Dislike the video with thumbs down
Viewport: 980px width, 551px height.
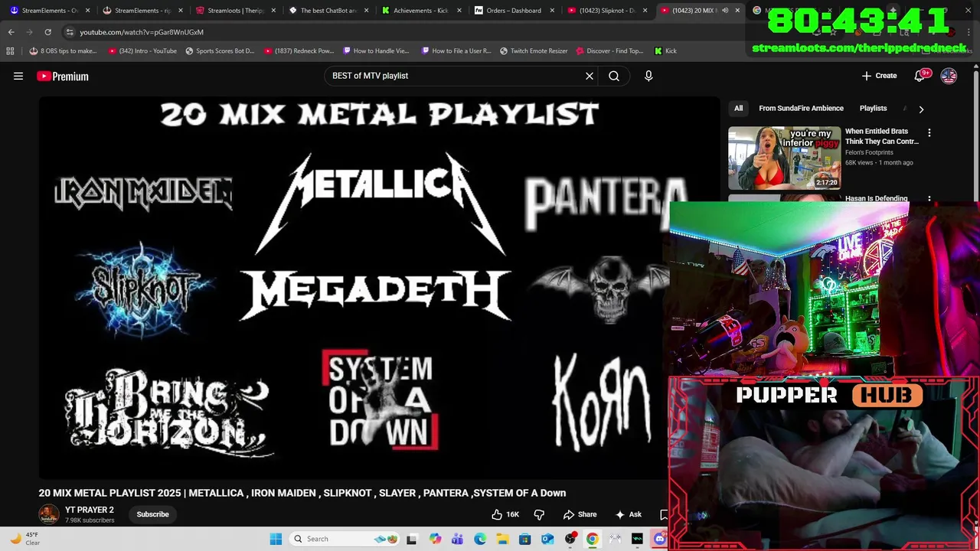(539, 514)
